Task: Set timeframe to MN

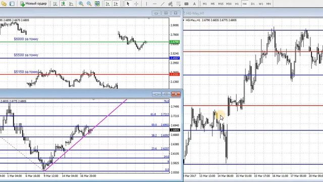Action: coord(268,4)
